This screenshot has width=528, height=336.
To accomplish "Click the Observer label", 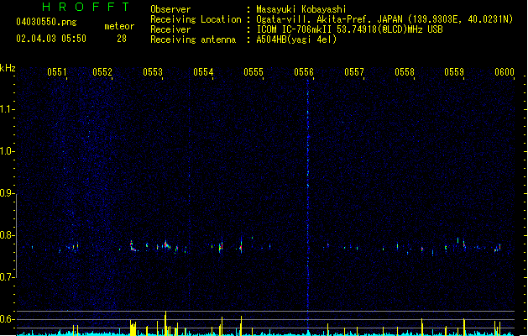I will (170, 9).
